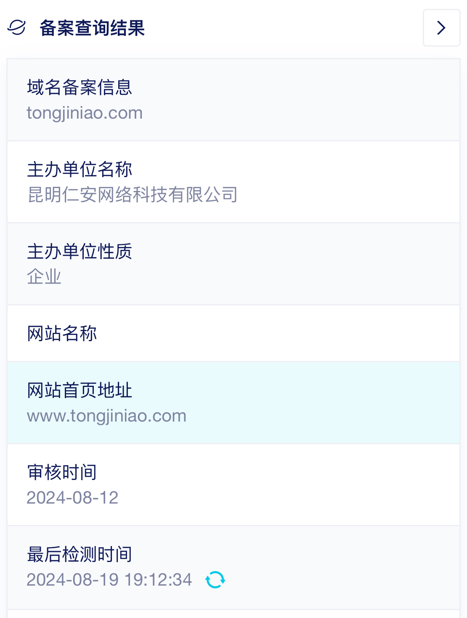The image size is (467, 618).
Task: Click the planet logo icon beside the title
Action: pos(17,28)
